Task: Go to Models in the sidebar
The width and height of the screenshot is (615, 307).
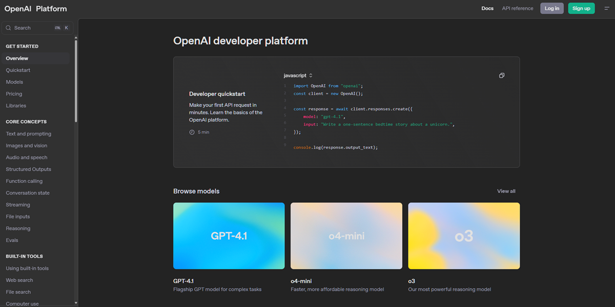Action: click(x=14, y=82)
